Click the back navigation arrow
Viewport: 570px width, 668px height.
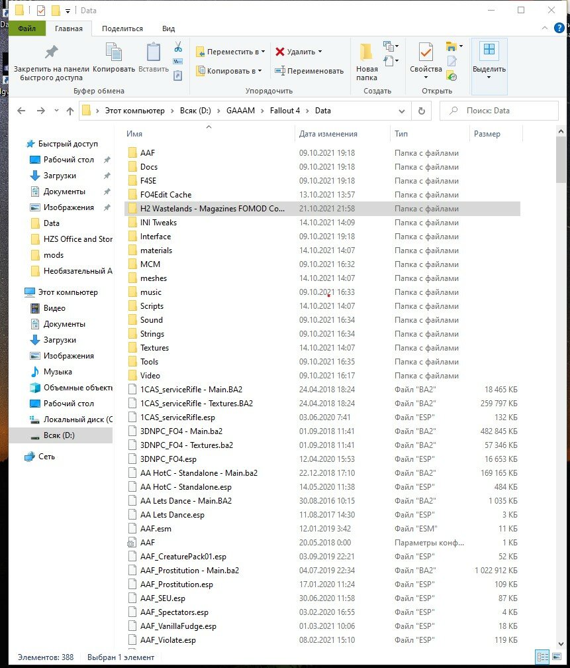pyautogui.click(x=21, y=111)
